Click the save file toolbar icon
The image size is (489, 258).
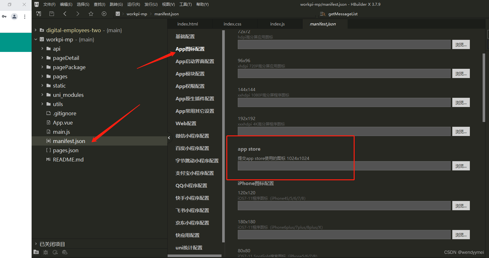pyautogui.click(x=52, y=14)
